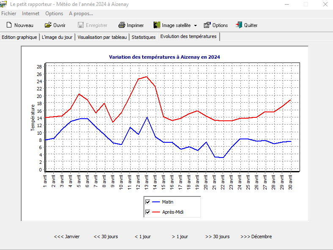Image resolution: width=333 pixels, height=250 pixels.
Task: Click the Nouveau document icon
Action: 9,25
